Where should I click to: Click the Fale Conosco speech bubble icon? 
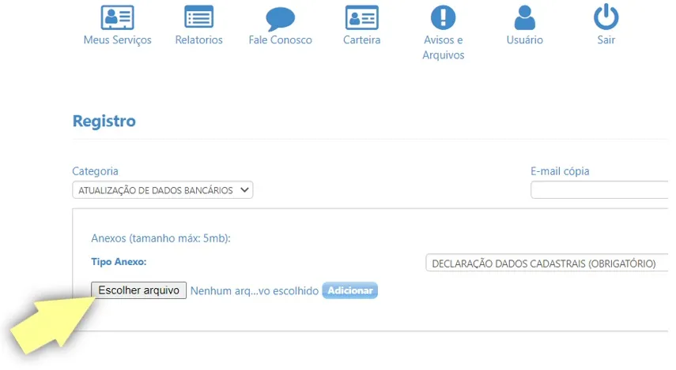[280, 18]
